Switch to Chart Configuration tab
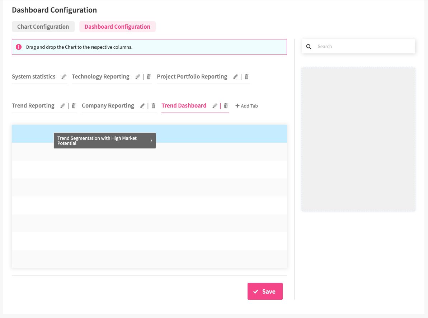This screenshot has width=428, height=318. tap(43, 27)
